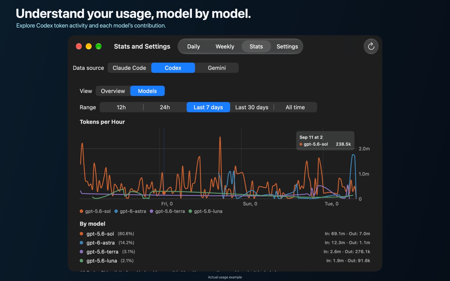Screen dimensions: 450x281
Task: Select the Models view
Action: [148, 91]
